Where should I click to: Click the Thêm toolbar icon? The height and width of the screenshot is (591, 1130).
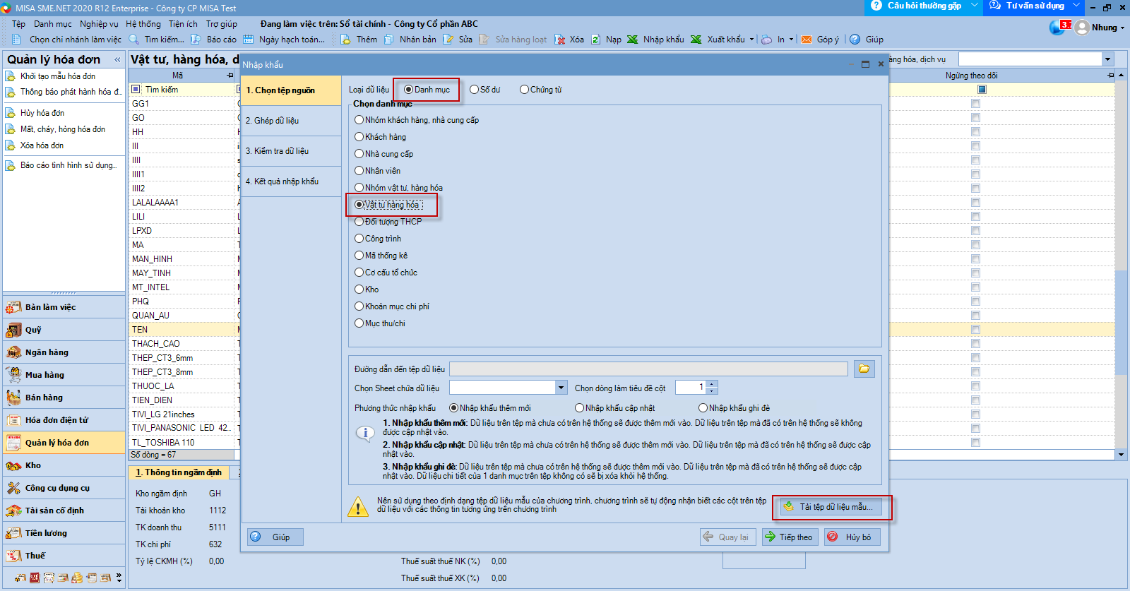[346, 40]
